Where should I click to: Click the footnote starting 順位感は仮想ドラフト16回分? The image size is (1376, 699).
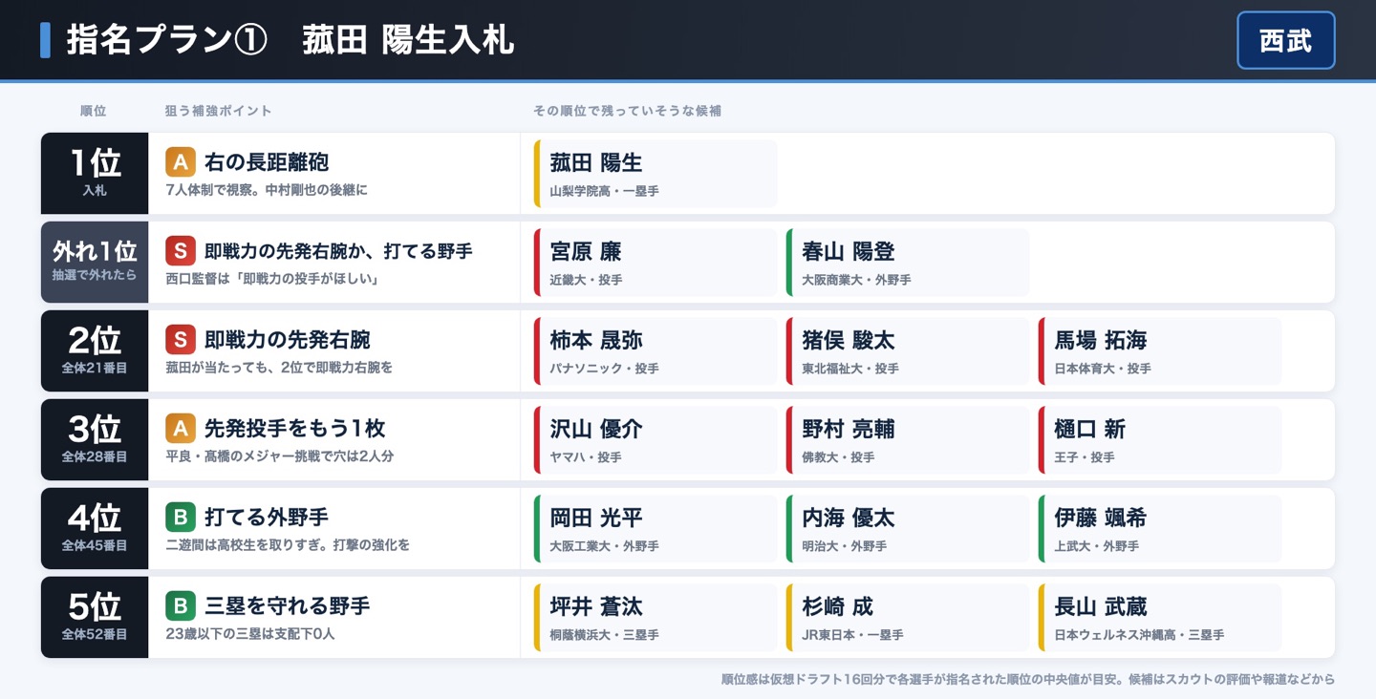point(1028,680)
